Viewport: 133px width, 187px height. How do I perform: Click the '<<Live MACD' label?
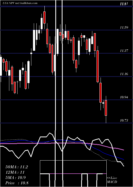[x=112, y=180]
